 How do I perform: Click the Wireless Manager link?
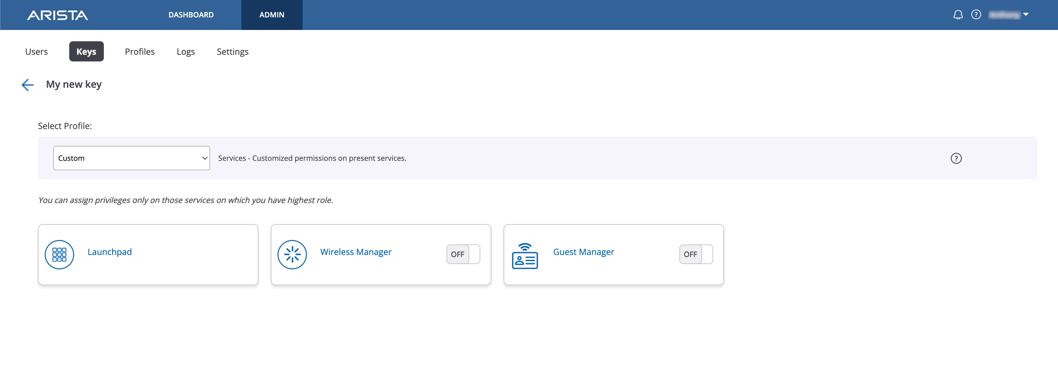[x=356, y=252]
